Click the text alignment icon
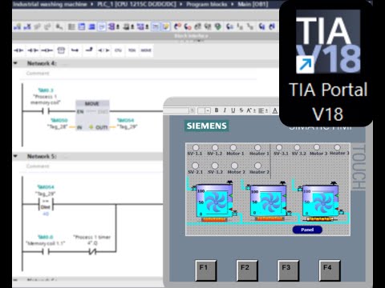The image size is (385, 288). pos(263,110)
